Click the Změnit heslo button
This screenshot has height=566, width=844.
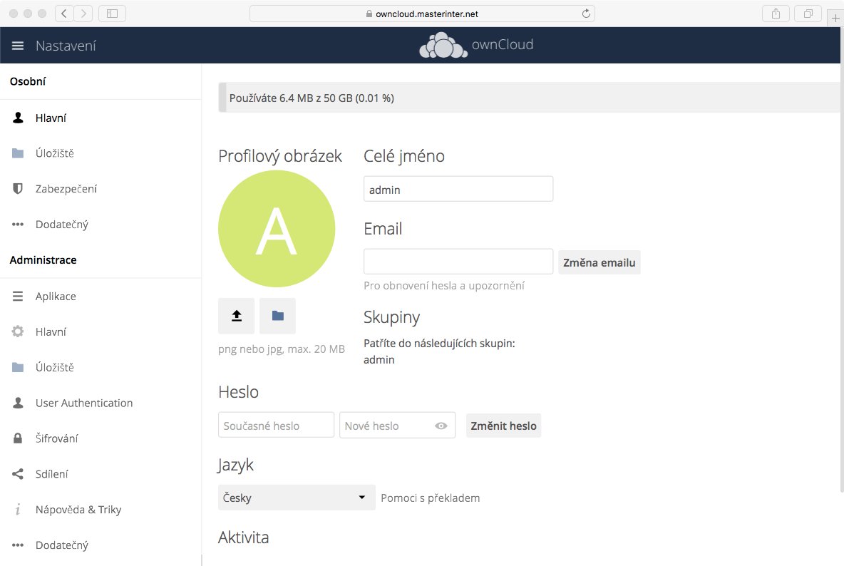[503, 426]
